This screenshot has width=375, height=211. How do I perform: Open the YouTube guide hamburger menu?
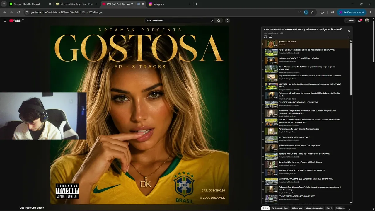(5, 21)
